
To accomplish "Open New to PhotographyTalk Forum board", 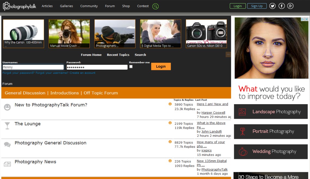I will [x=51, y=105].
